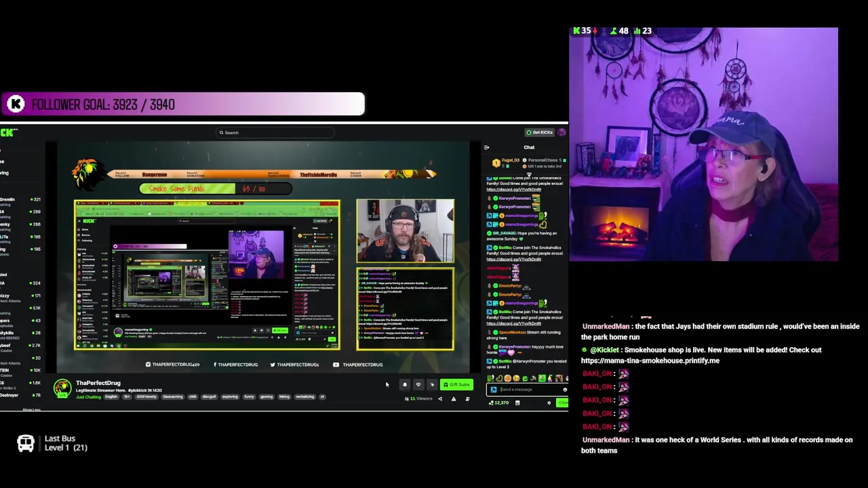Viewport: 868px width, 488px height.
Task: Select the 420Friendly tag
Action: (x=146, y=397)
